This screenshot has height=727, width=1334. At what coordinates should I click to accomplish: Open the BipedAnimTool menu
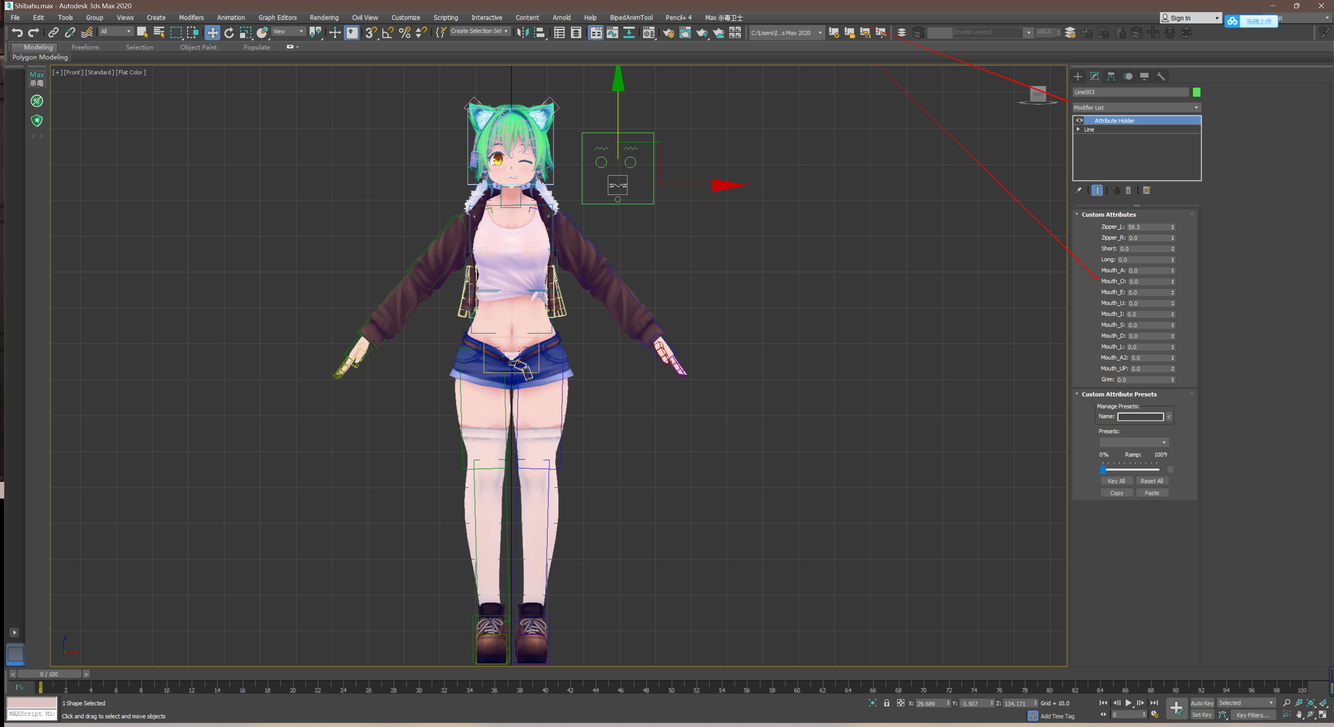631,18
